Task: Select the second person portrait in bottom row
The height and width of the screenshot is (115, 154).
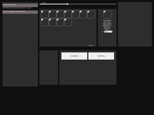Action: click(x=52, y=22)
